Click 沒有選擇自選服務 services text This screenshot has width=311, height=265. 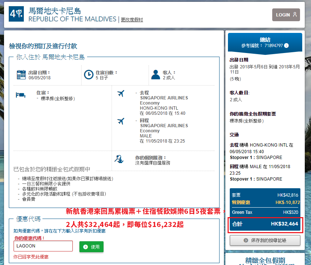click(153, 163)
